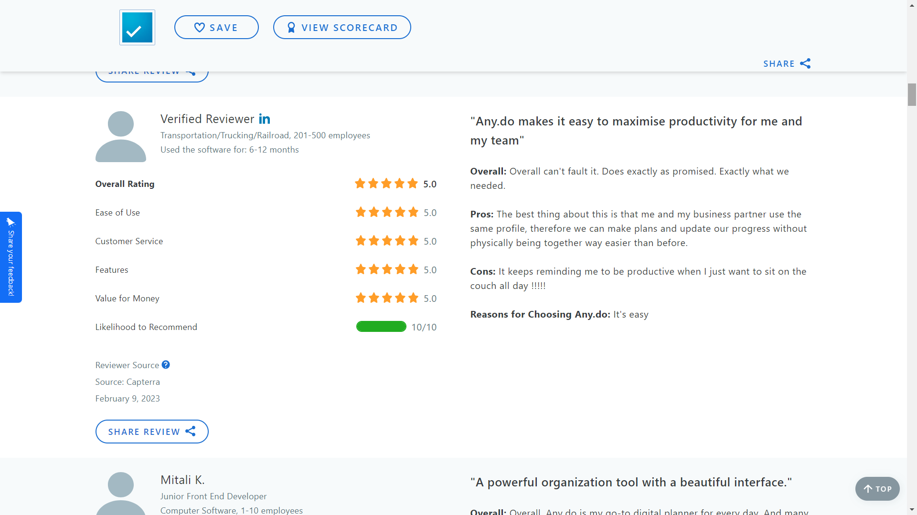
Task: Click the Verified Reviewer avatar
Action: point(121,137)
